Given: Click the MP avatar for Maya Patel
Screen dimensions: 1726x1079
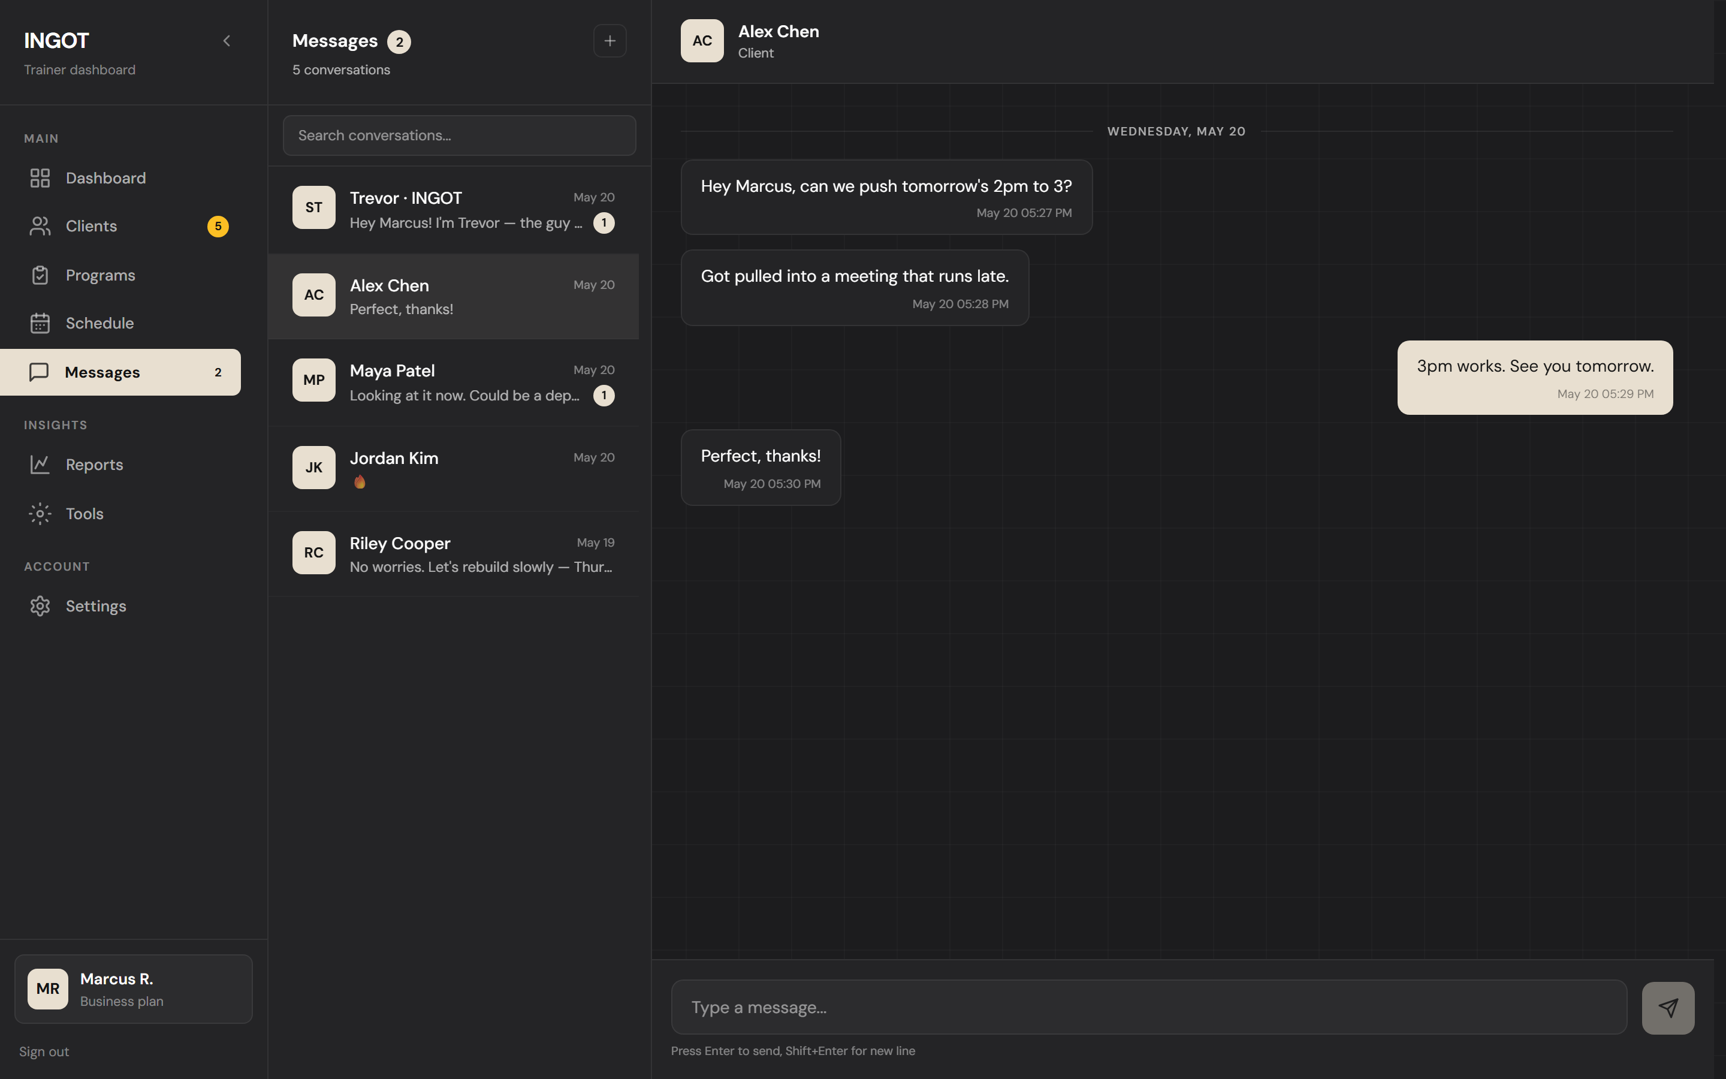Looking at the screenshot, I should (x=314, y=379).
